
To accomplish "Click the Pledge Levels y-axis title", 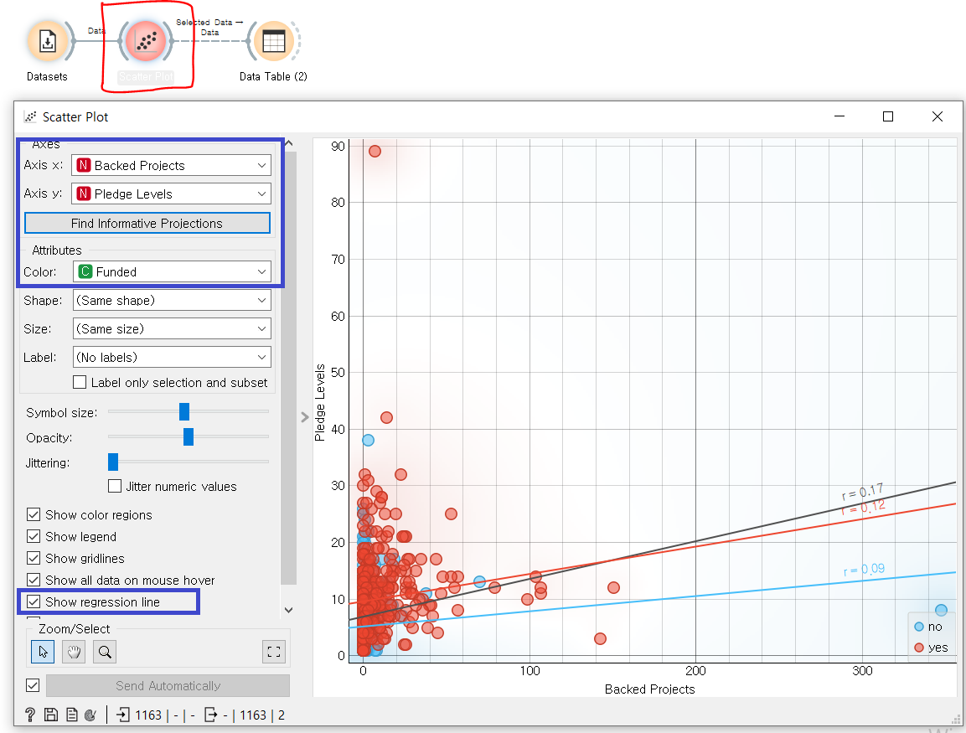I will (x=320, y=402).
